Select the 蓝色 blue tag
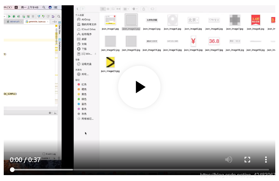The width and height of the screenshot is (279, 181). tap(82, 104)
